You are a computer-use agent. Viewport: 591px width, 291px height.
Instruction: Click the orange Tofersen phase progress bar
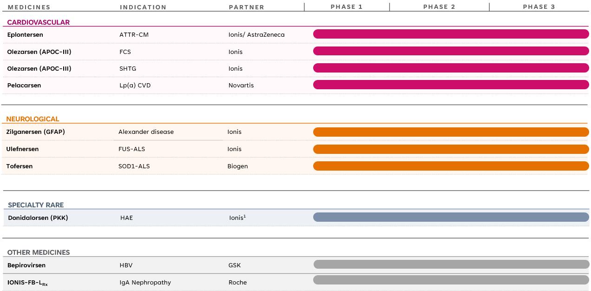pos(451,166)
